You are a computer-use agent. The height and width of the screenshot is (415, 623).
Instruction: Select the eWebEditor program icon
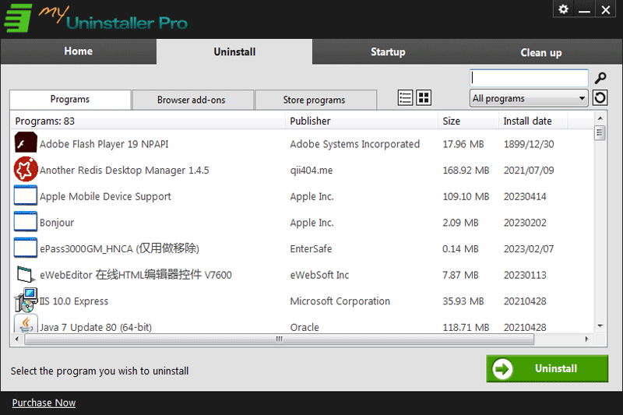pos(25,274)
